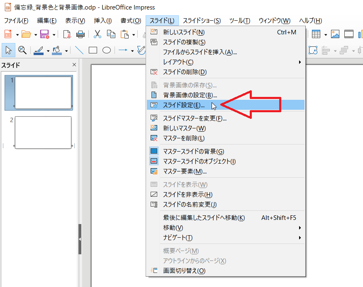Click the save document icon
This screenshot has height=287, width=363.
coord(44,34)
